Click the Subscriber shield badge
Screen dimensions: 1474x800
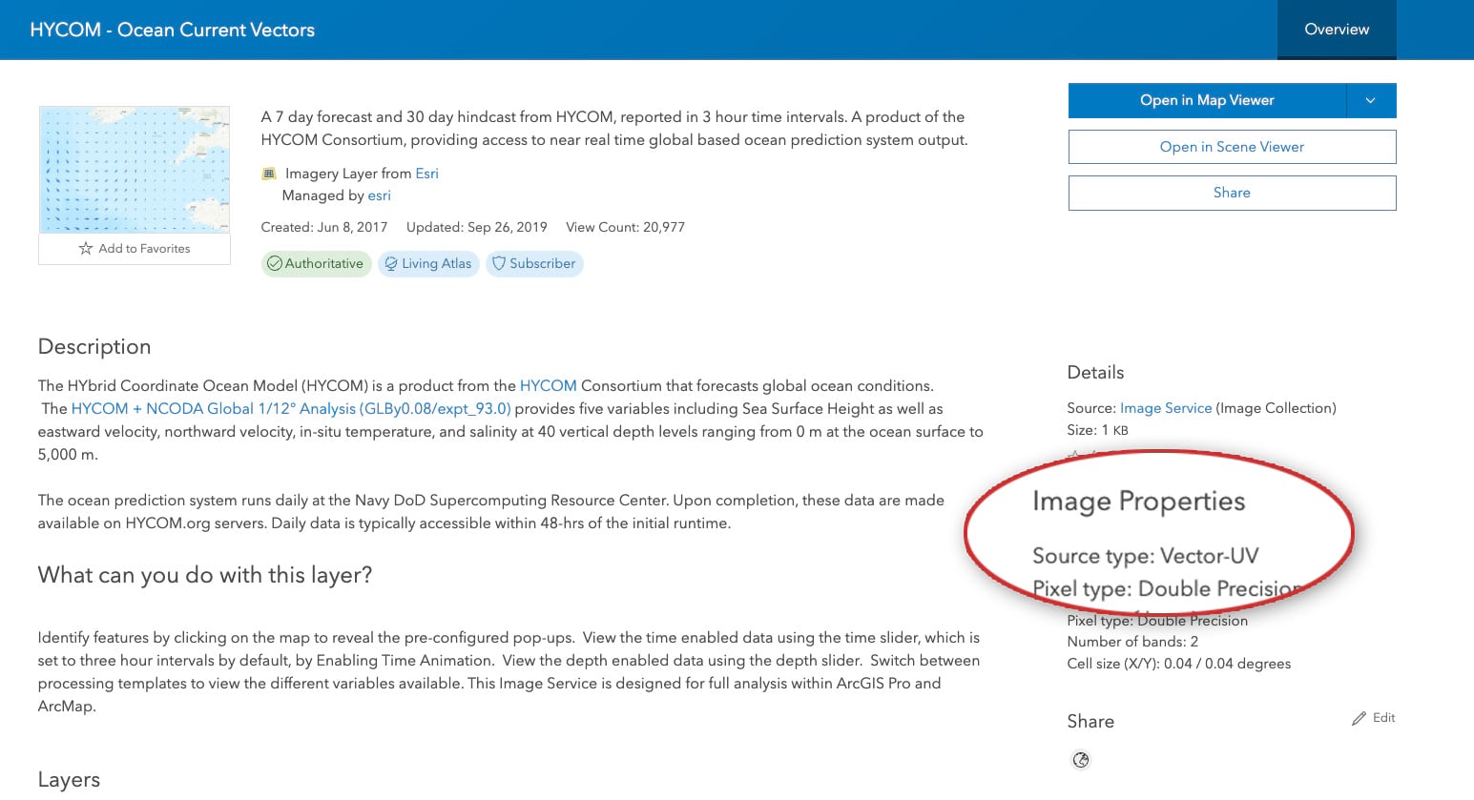click(x=499, y=263)
